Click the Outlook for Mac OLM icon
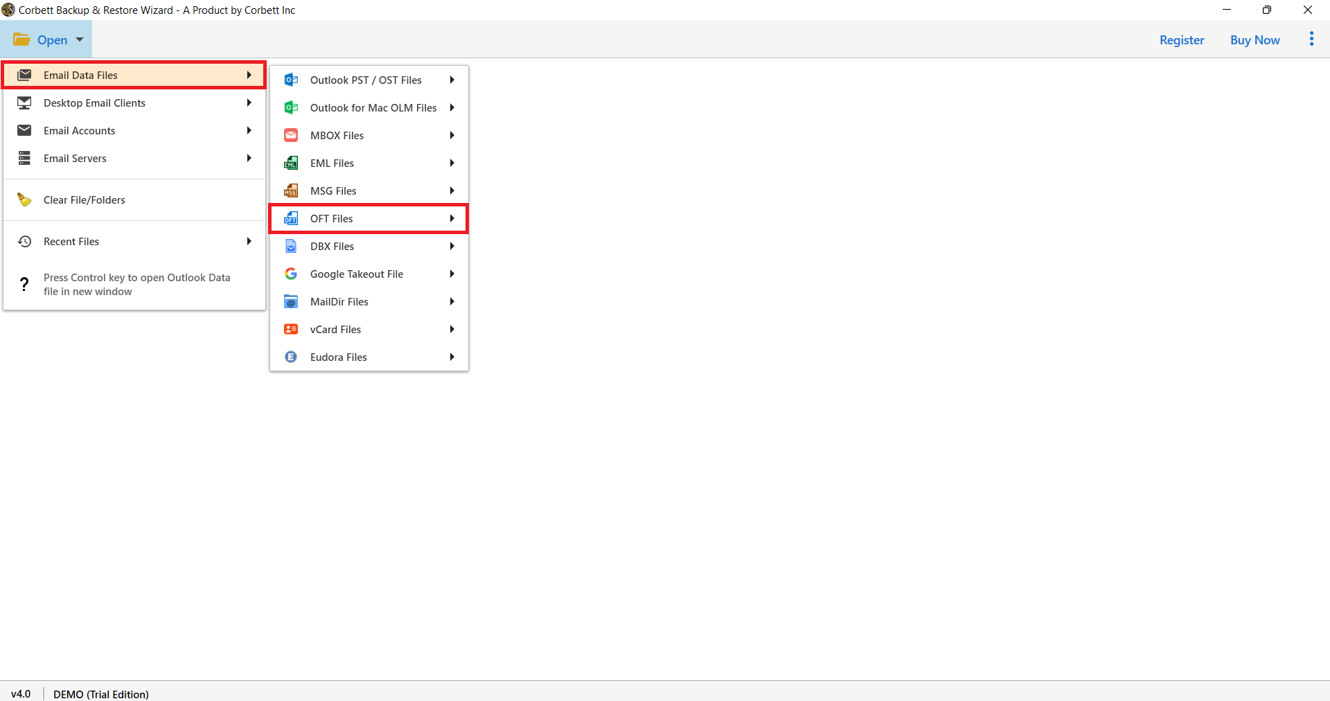This screenshot has height=701, width=1330. click(x=291, y=107)
